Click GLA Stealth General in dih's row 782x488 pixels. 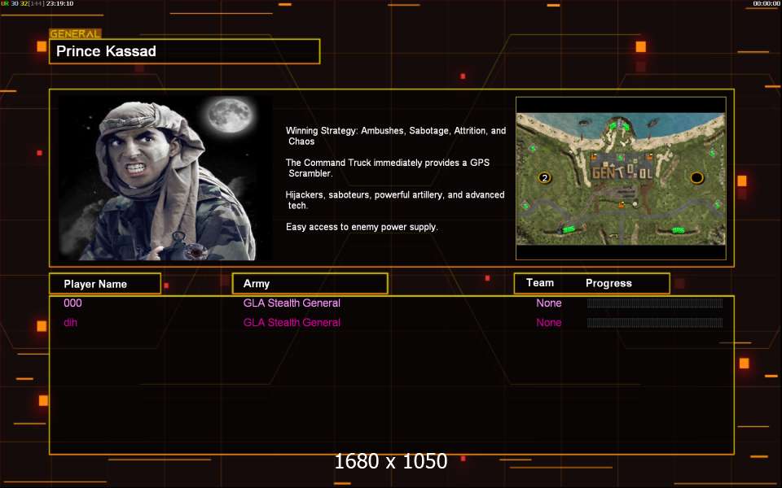click(292, 322)
